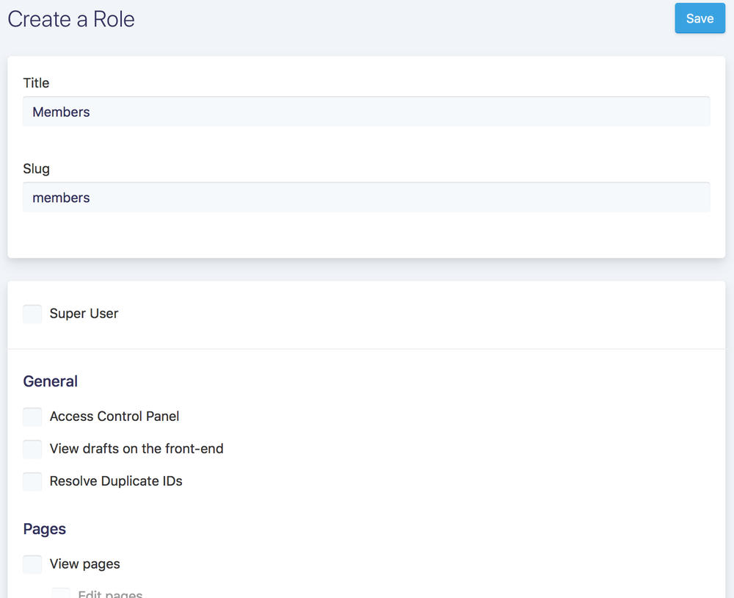Toggle the Super User label
The height and width of the screenshot is (598, 734).
click(84, 314)
